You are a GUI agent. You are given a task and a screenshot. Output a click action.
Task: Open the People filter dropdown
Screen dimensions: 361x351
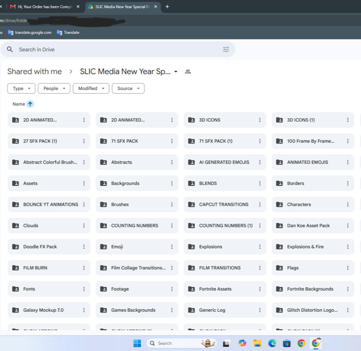(x=54, y=88)
